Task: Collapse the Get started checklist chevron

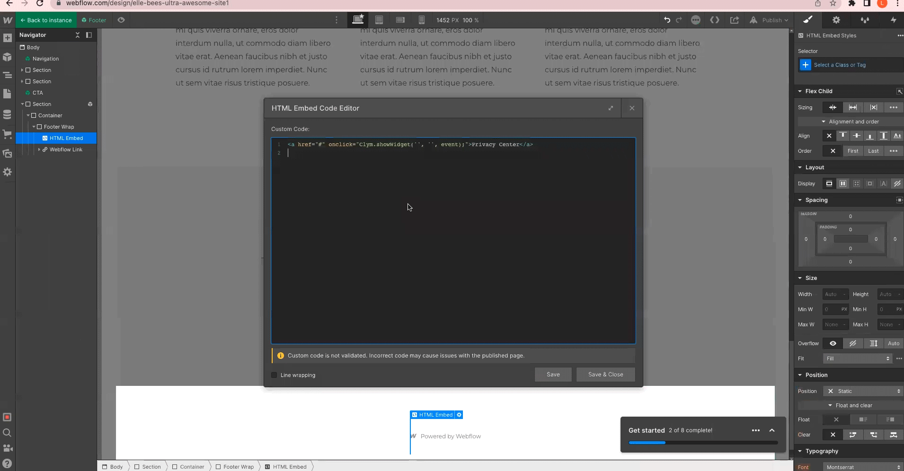Action: [772, 430]
